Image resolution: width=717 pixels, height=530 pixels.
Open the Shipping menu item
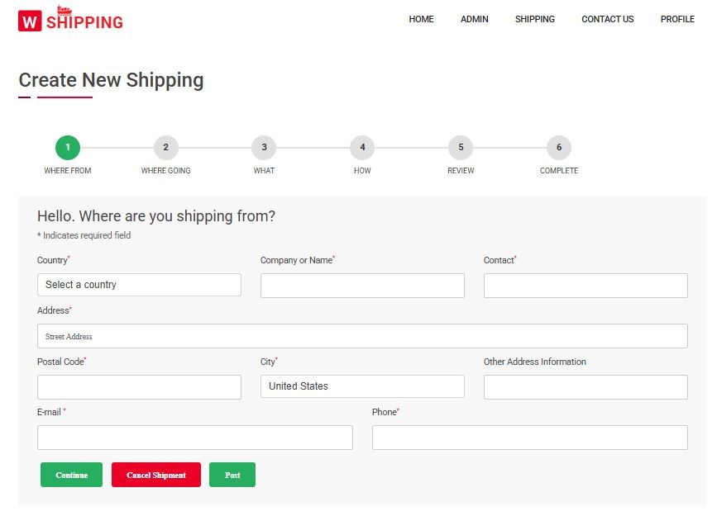534,19
